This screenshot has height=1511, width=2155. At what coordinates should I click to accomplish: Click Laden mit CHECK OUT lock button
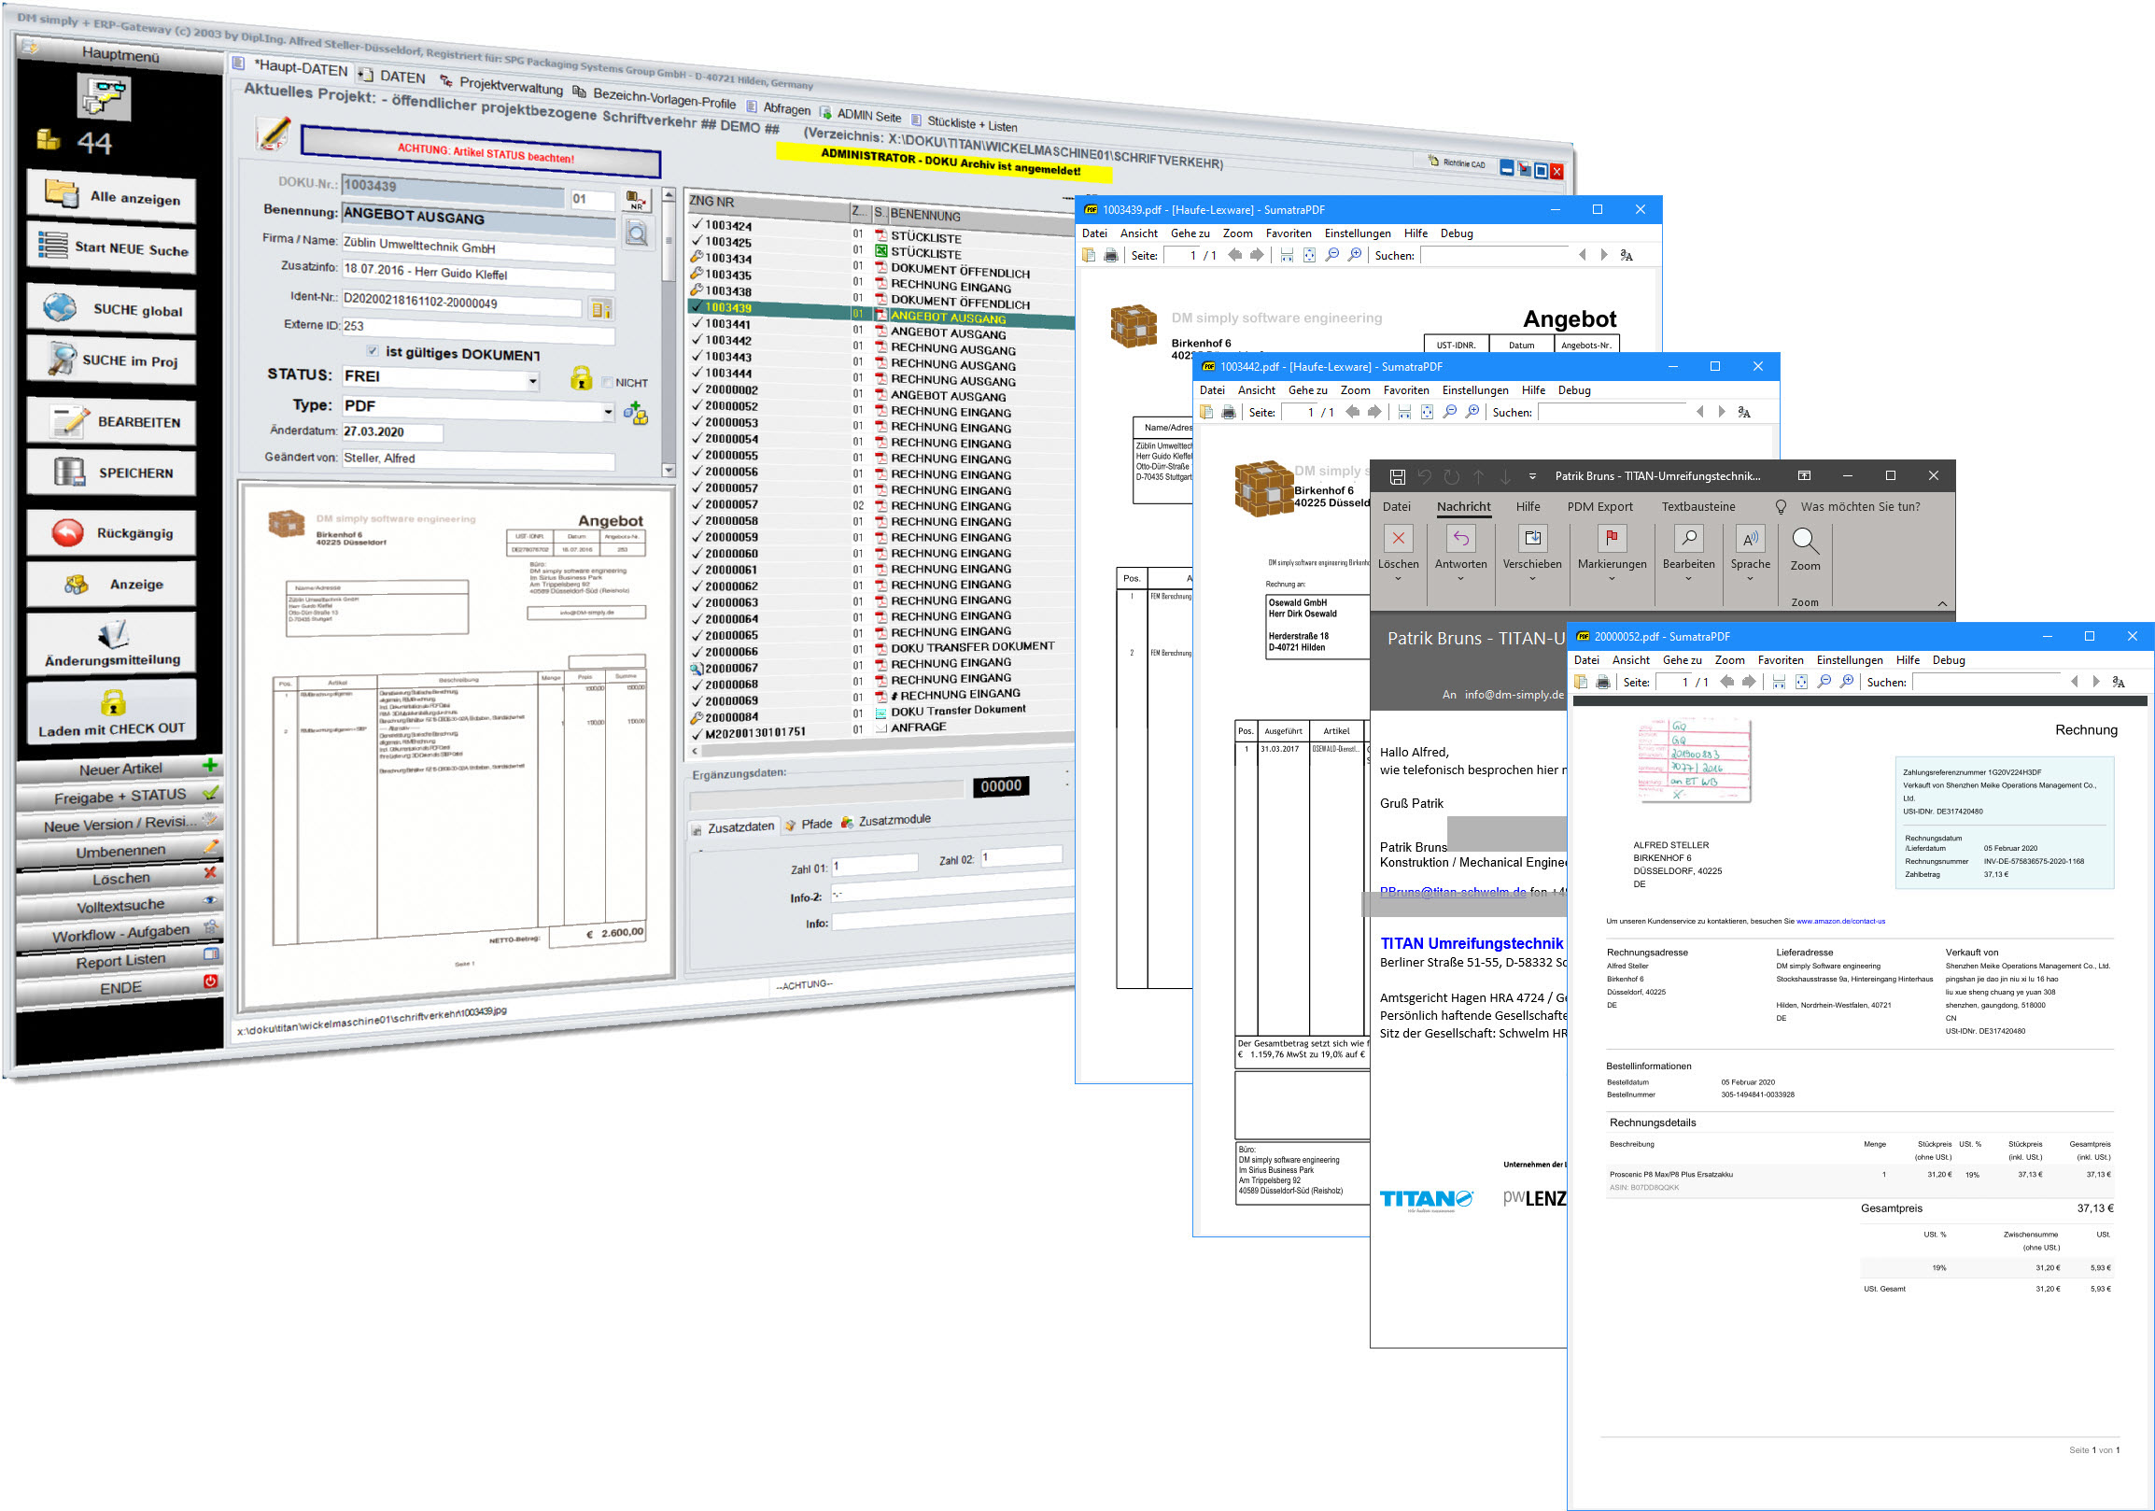[112, 713]
